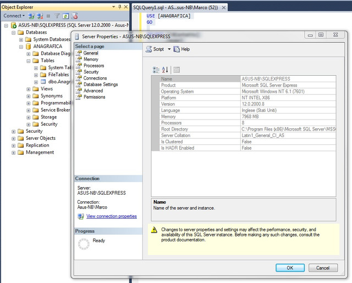Viewport: 352px width, 283px height.
Task: Select top-level Security folder under server
Action: [34, 131]
